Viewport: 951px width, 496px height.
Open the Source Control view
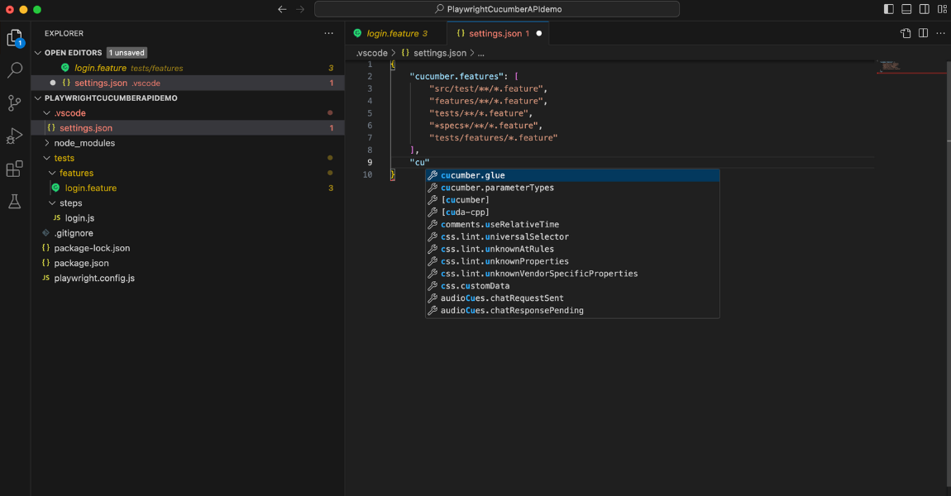point(15,103)
